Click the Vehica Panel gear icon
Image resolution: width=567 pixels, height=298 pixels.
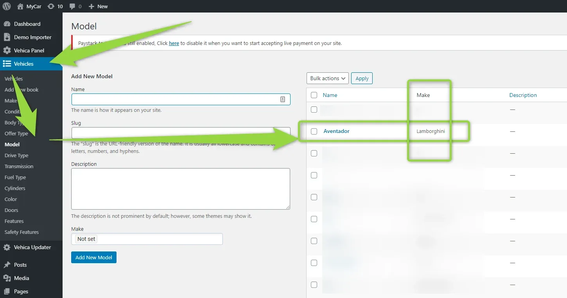tap(7, 50)
